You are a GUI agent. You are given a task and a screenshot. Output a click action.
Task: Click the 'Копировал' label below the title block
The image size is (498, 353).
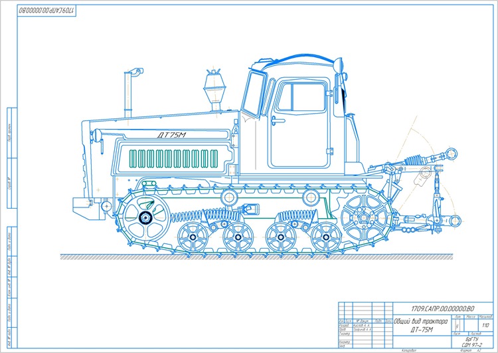coord(409,350)
